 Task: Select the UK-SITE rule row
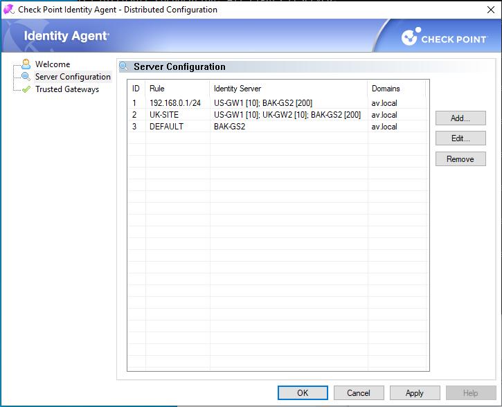tap(278, 114)
